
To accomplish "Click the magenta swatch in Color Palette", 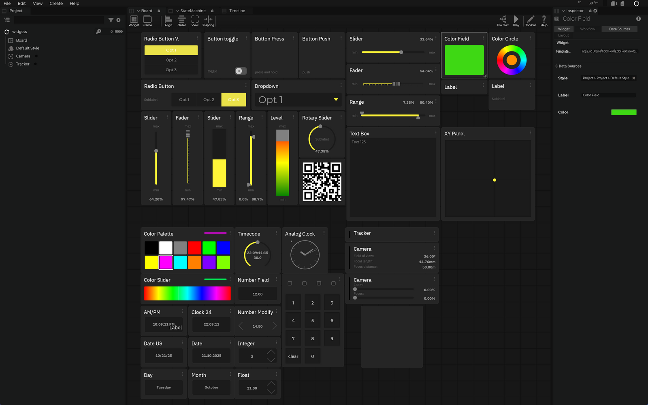I will [166, 262].
